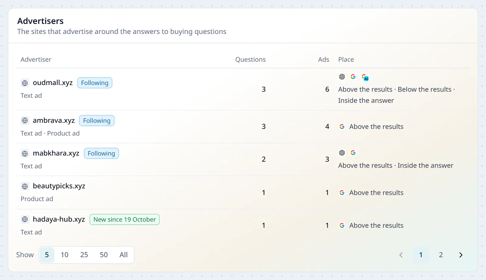Click the globe icon beside ambrava.xyz
The image size is (486, 280).
click(x=25, y=120)
